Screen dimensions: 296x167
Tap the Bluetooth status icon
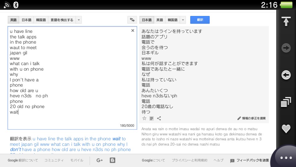(16, 5)
